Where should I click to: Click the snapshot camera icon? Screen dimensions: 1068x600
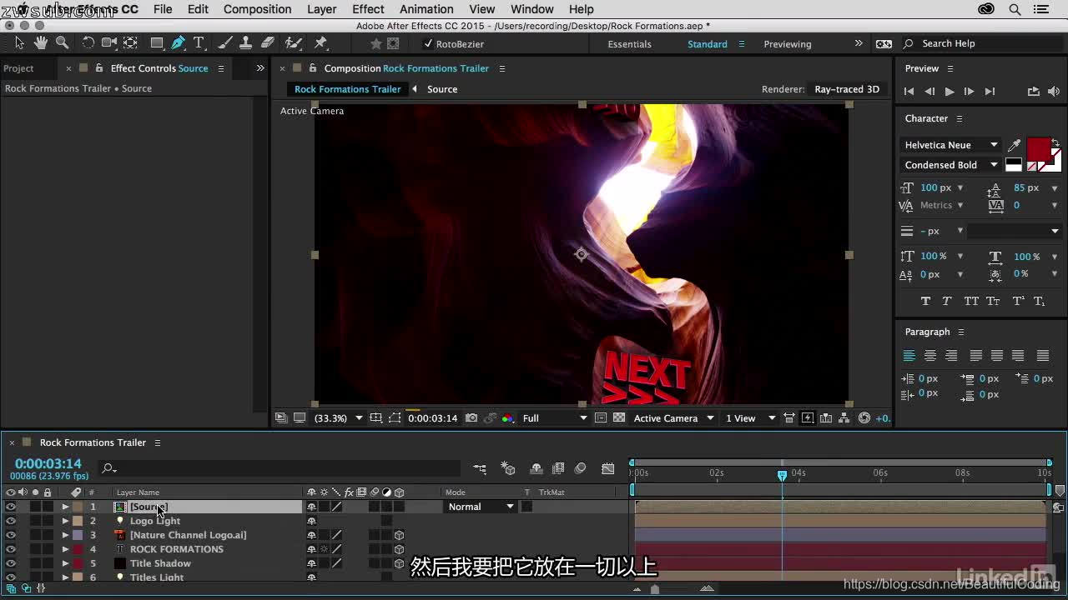pos(471,418)
